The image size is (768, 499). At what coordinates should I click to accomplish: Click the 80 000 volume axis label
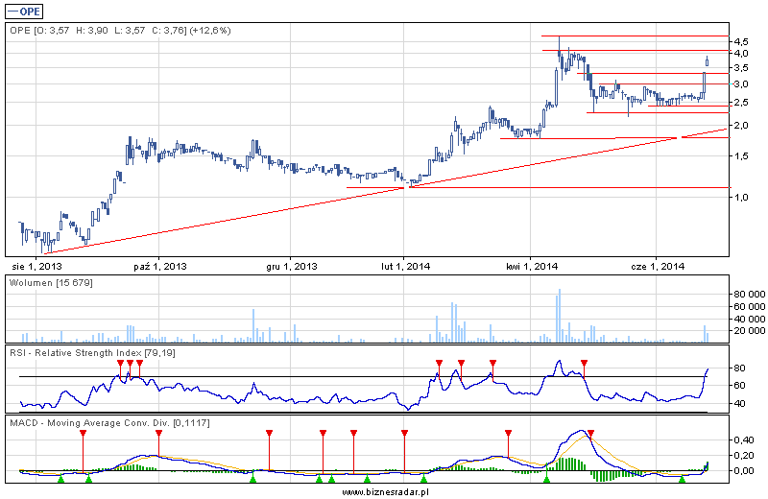point(750,295)
